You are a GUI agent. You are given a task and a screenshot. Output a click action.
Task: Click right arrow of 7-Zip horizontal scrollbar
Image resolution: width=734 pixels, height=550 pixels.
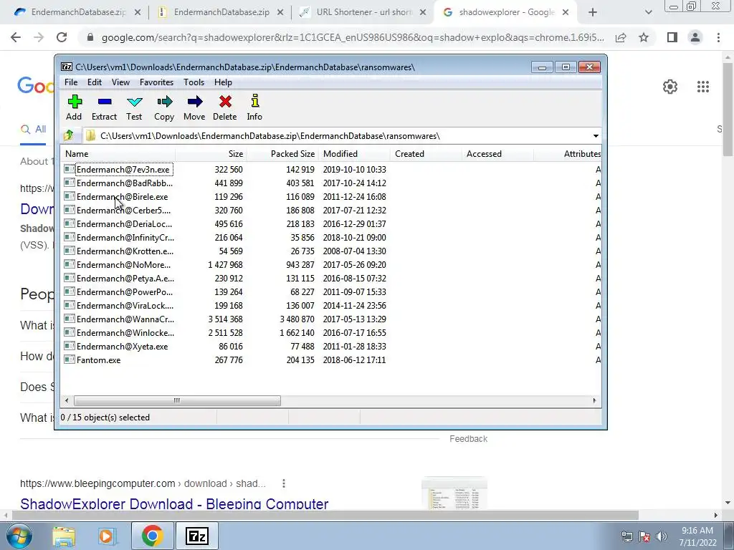(594, 400)
